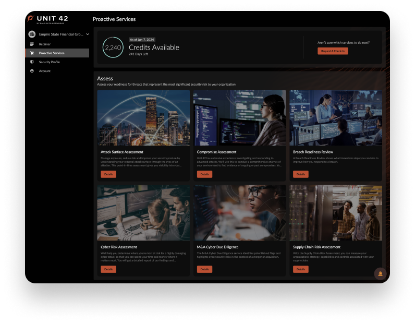Click the notification bell icon

[380, 274]
